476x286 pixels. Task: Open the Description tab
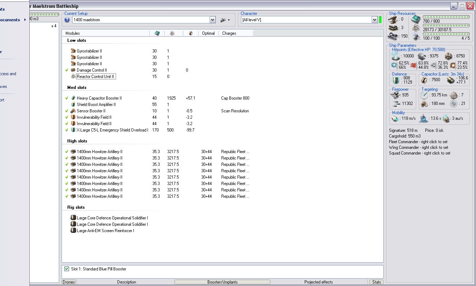coord(126,282)
